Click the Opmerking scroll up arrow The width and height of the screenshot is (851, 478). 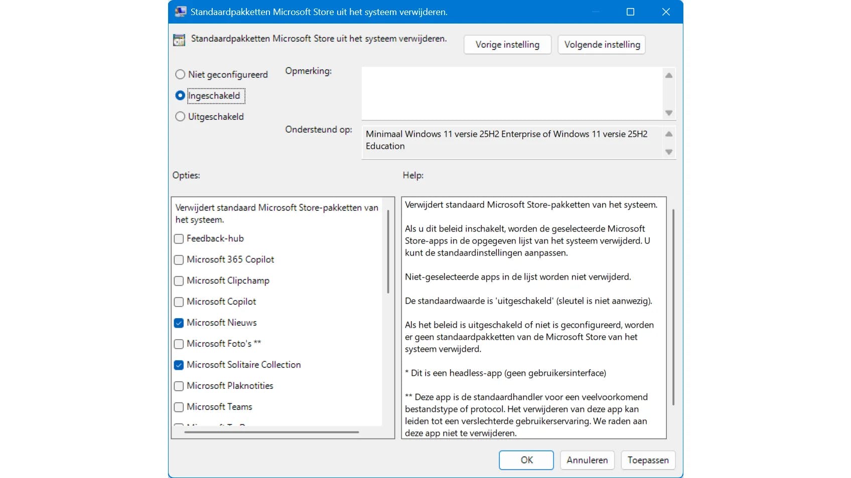669,75
